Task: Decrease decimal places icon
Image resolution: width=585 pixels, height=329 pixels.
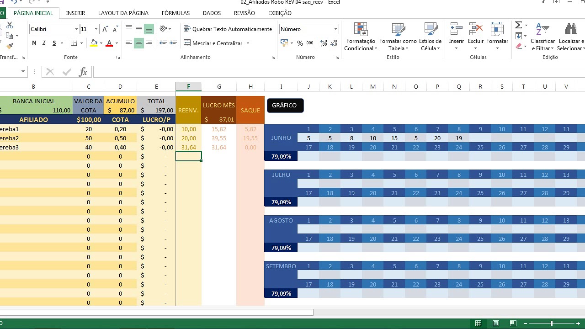Action: pos(334,43)
